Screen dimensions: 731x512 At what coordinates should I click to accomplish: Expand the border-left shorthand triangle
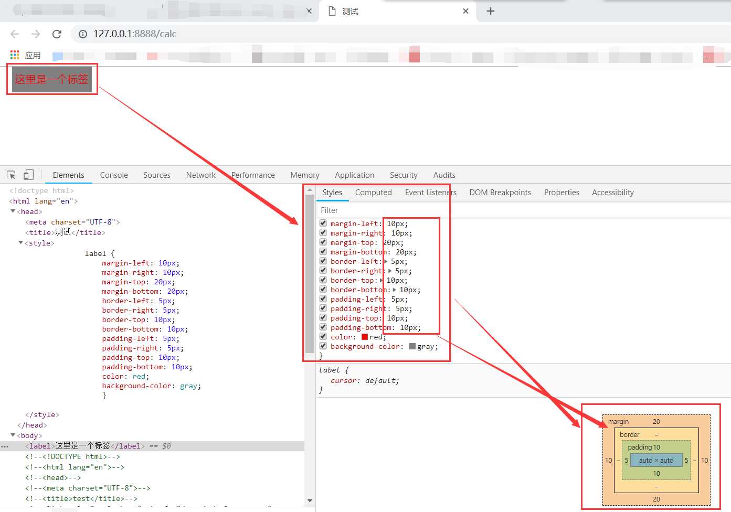coord(386,261)
